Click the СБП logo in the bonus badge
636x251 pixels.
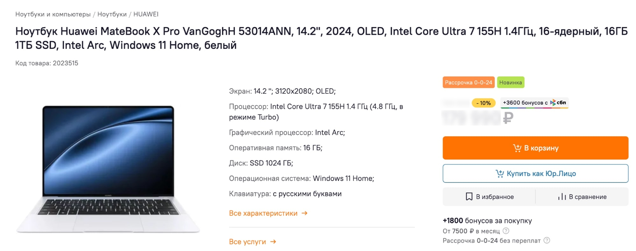click(x=558, y=103)
